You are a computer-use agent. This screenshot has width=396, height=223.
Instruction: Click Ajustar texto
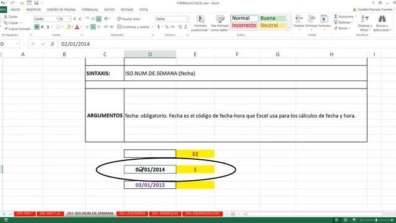point(129,19)
